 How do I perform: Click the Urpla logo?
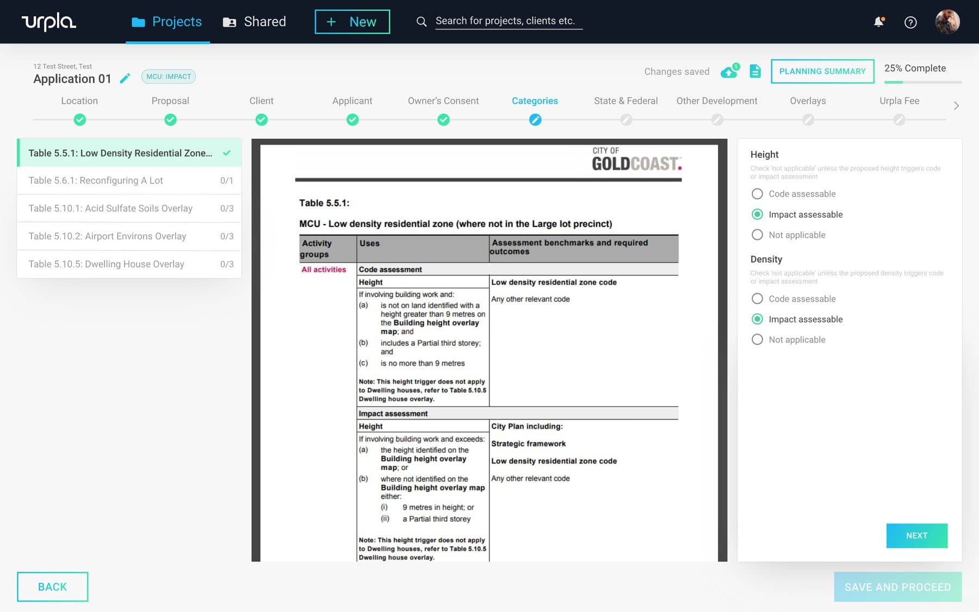coord(49,22)
